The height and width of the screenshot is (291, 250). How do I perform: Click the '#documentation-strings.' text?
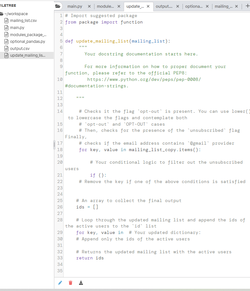[x=97, y=86]
